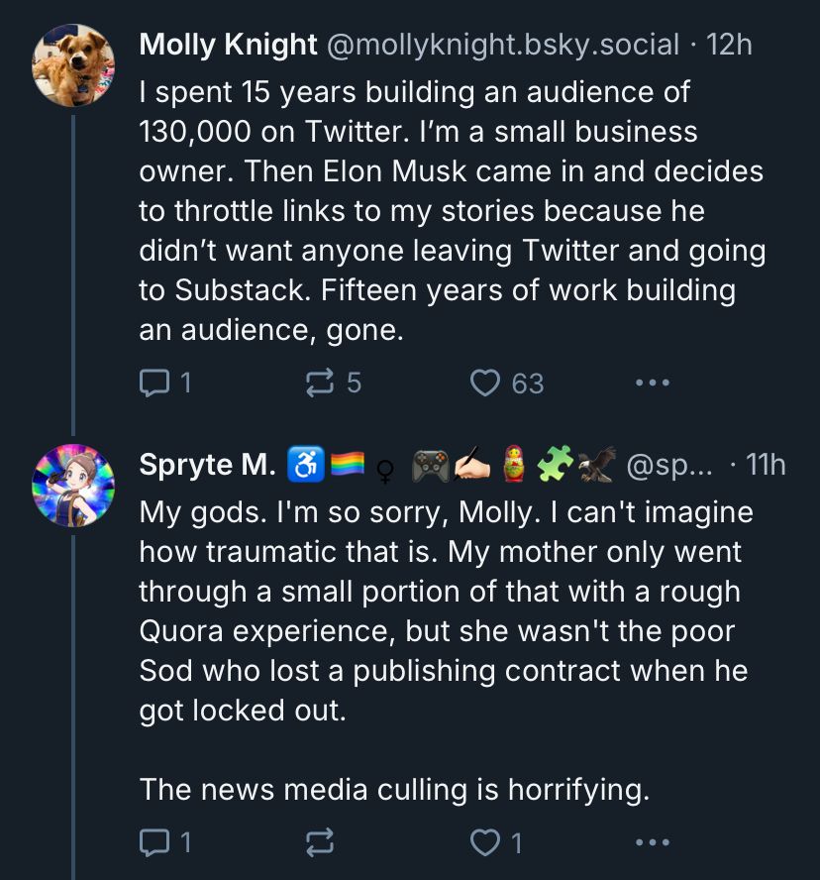This screenshot has height=880, width=820.
Task: Open more options on Spryte M.'s reply
Action: coord(653,842)
